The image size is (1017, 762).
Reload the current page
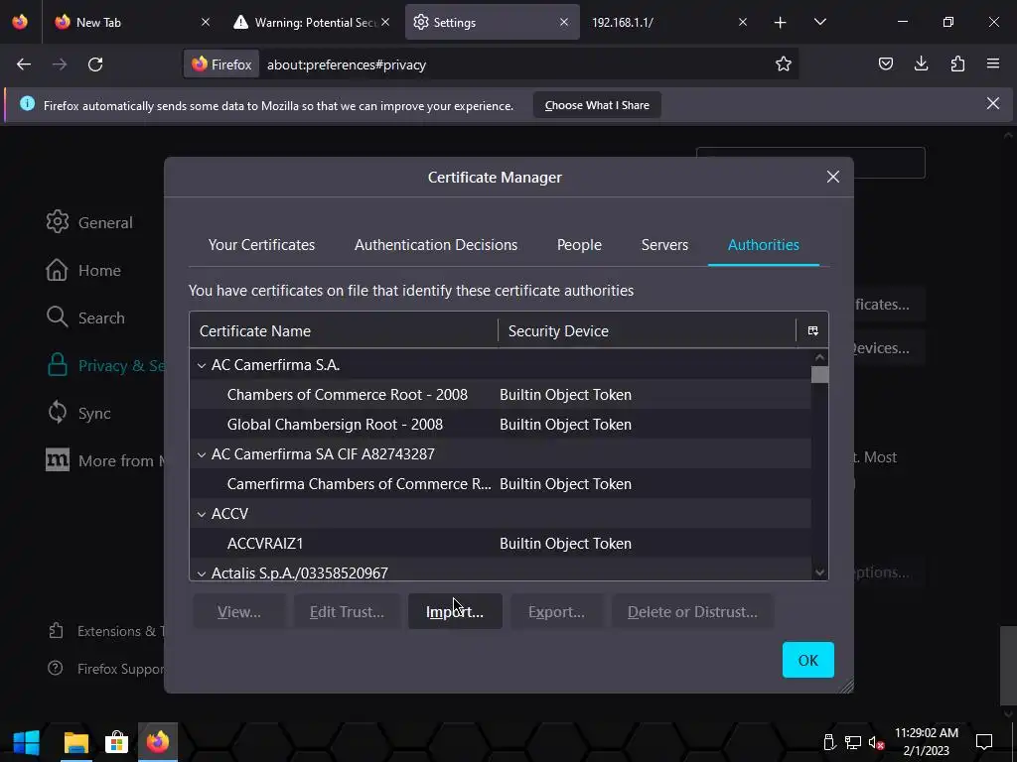click(x=95, y=64)
